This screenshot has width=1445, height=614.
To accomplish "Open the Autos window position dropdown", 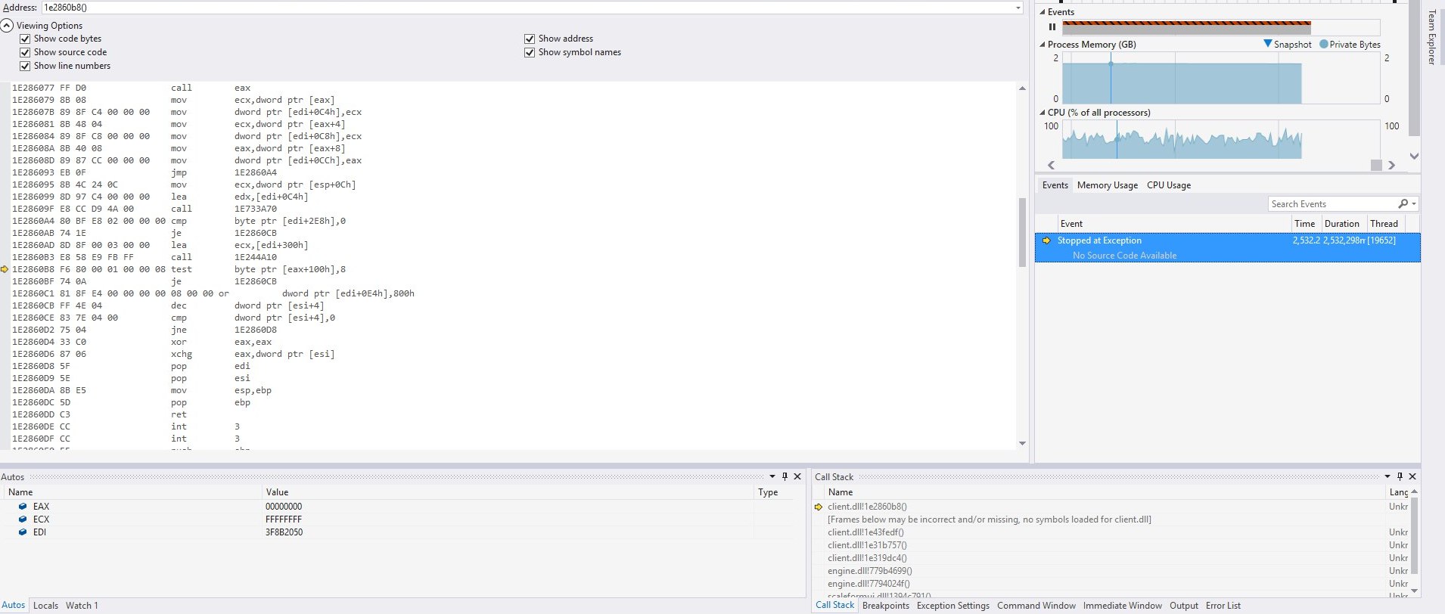I will pyautogui.click(x=772, y=476).
